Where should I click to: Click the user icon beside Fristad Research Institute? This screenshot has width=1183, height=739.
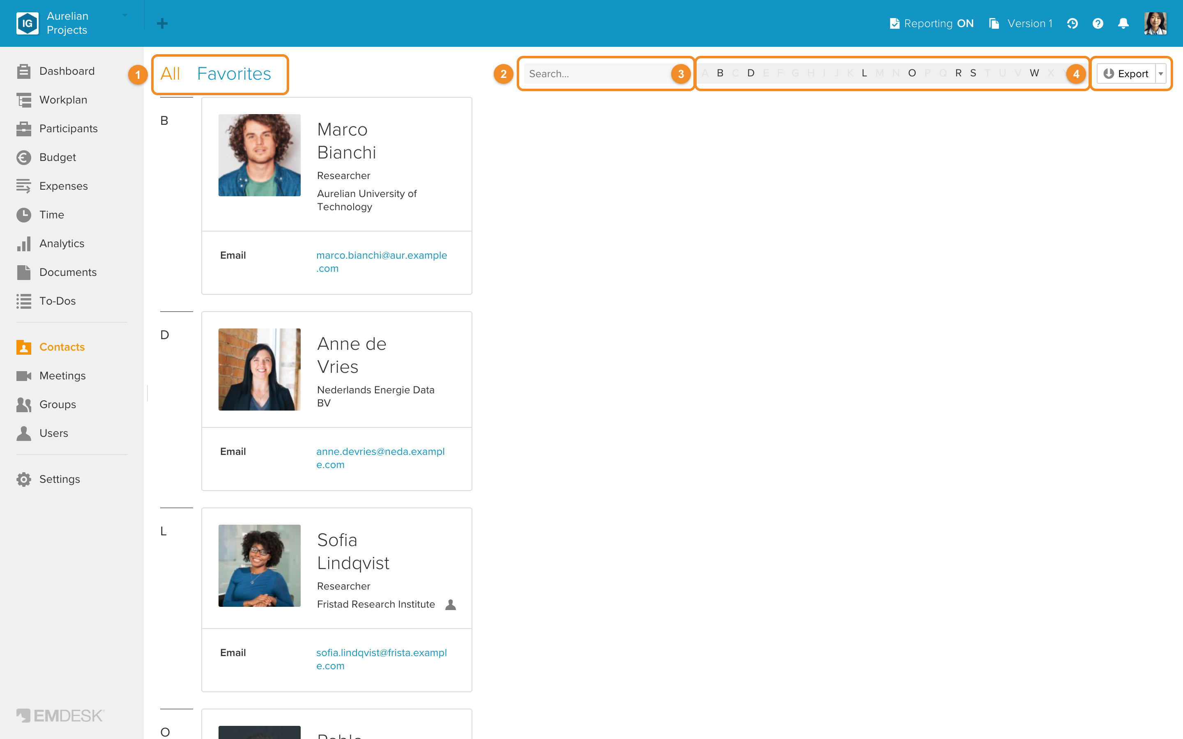click(451, 605)
